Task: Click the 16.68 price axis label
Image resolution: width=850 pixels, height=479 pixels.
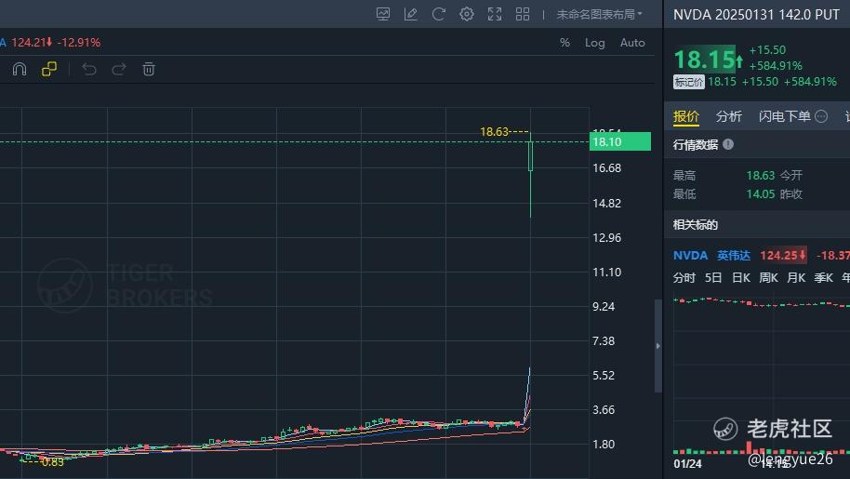Action: click(x=606, y=168)
